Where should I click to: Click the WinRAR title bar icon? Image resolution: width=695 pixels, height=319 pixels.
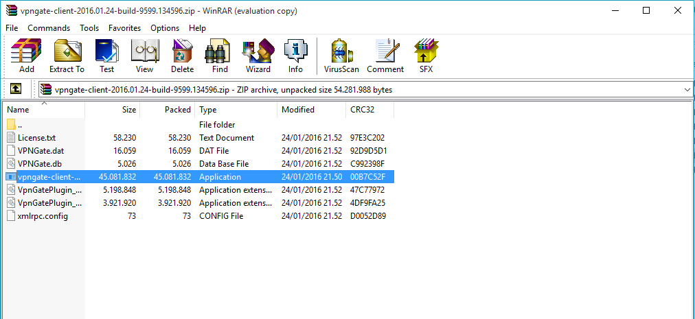[x=12, y=11]
